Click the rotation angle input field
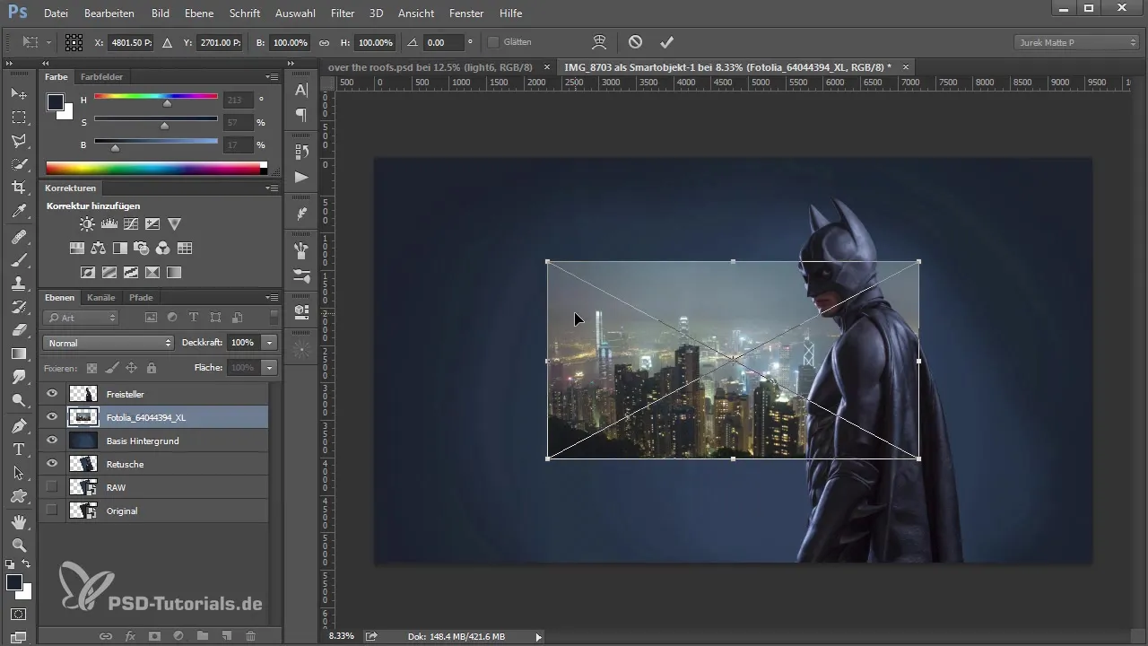The height and width of the screenshot is (646, 1148). (444, 42)
